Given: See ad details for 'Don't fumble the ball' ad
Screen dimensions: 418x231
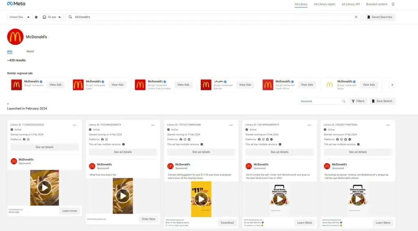Looking at the screenshot, I should coord(279,152).
